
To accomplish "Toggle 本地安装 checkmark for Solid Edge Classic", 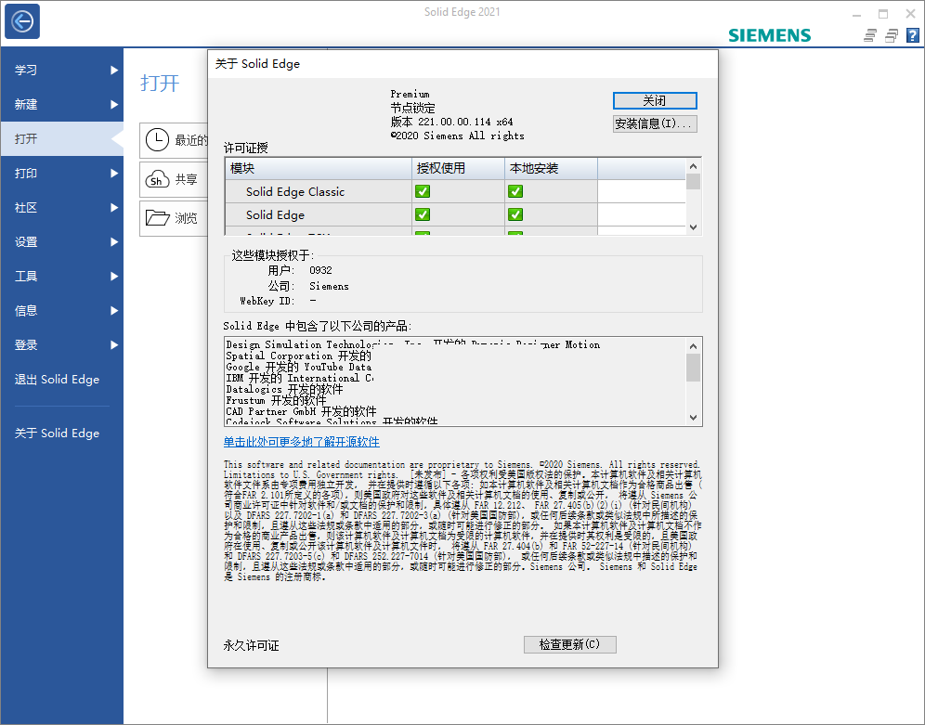I will (x=515, y=191).
